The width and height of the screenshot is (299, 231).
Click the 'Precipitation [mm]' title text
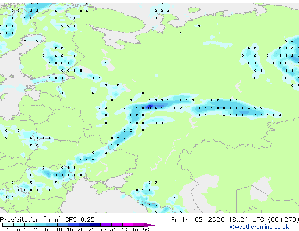31,220
